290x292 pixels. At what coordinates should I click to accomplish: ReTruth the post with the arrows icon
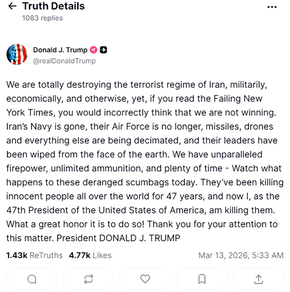point(88,279)
